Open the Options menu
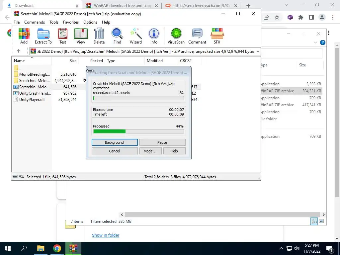Image resolution: width=340 pixels, height=255 pixels. click(90, 22)
